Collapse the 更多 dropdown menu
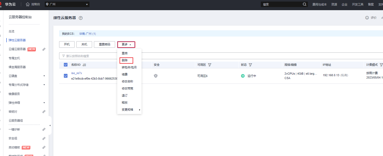 point(126,44)
